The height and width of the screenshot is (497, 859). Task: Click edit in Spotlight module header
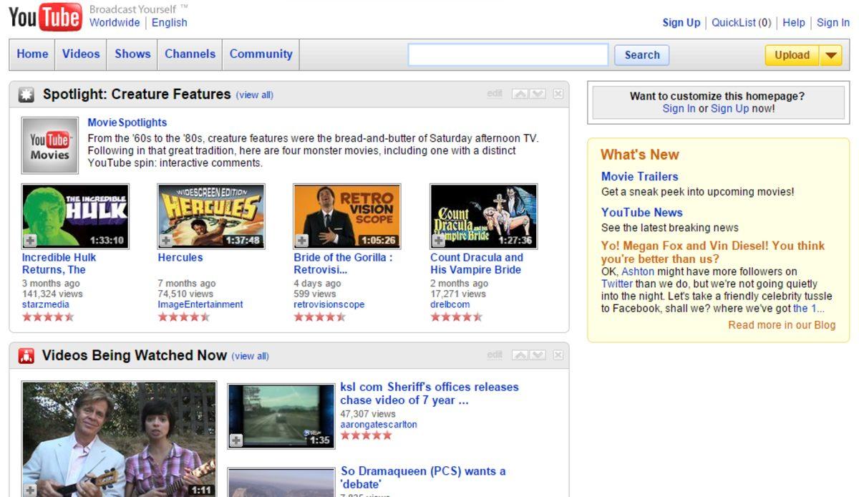click(x=495, y=94)
